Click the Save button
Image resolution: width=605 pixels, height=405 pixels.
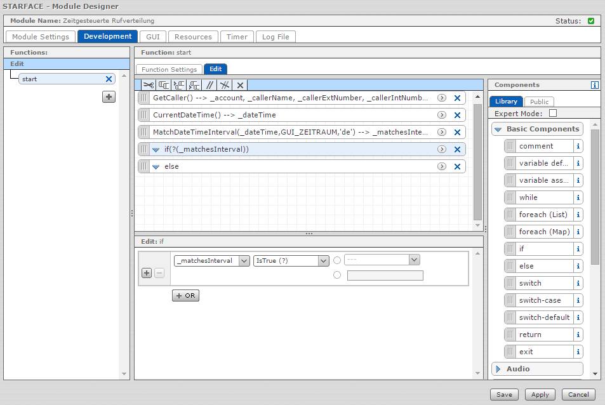(504, 394)
